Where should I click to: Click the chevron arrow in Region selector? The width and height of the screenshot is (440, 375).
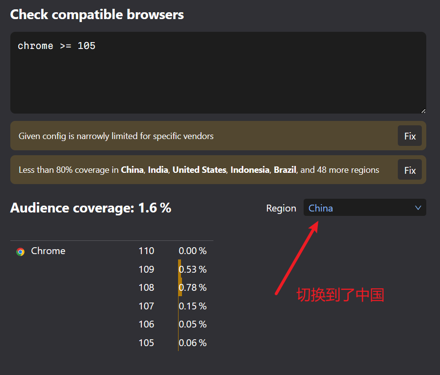coord(418,208)
